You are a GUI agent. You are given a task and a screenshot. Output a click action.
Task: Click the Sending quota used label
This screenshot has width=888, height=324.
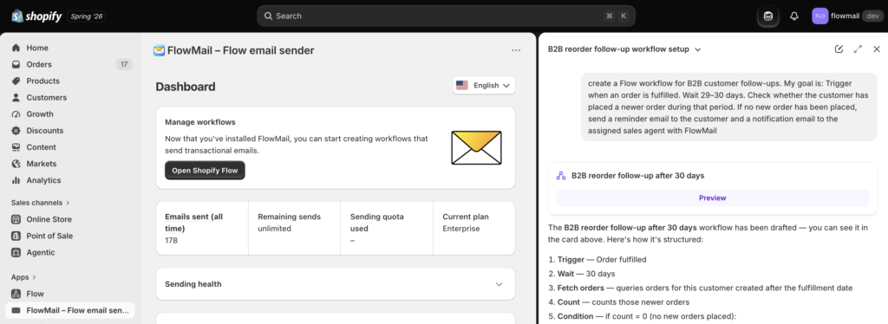tap(376, 223)
